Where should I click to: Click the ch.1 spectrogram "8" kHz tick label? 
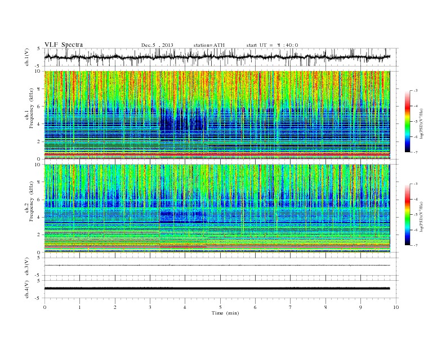39,89
